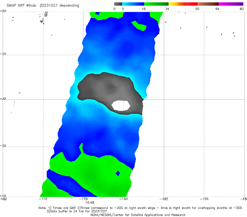This screenshot has width=247, height=217.
Task: Select the 'SMAP NRT Winds' title text
Action: (21, 5)
